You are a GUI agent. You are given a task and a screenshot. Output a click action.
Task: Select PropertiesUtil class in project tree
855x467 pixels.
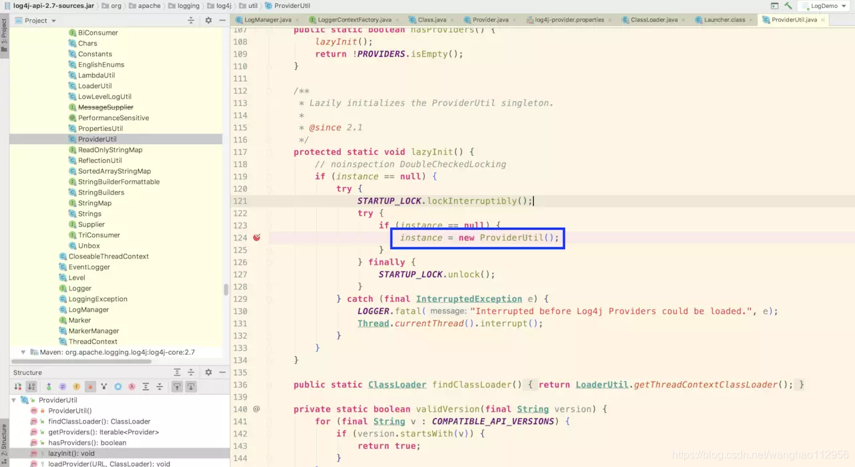click(x=100, y=129)
